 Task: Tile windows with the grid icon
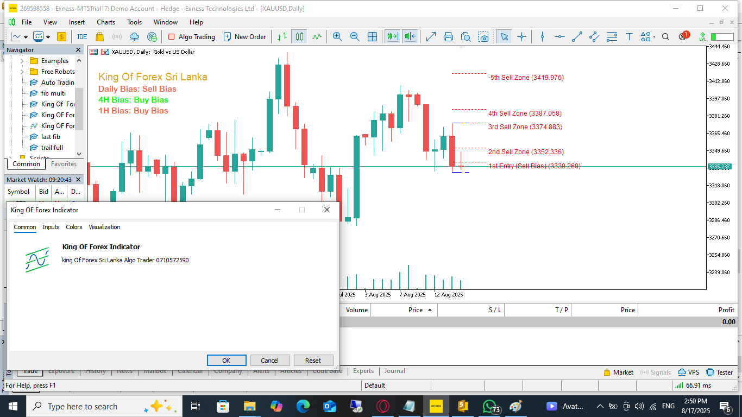pyautogui.click(x=372, y=37)
